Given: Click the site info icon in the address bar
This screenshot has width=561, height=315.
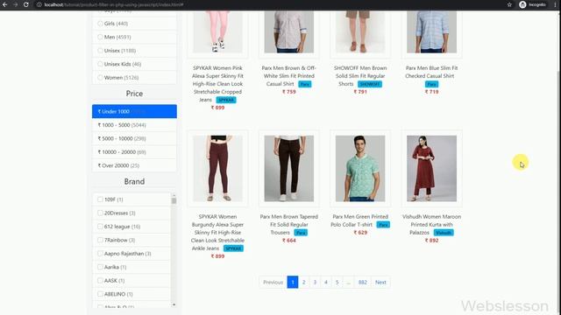Looking at the screenshot, I should [x=39, y=4].
